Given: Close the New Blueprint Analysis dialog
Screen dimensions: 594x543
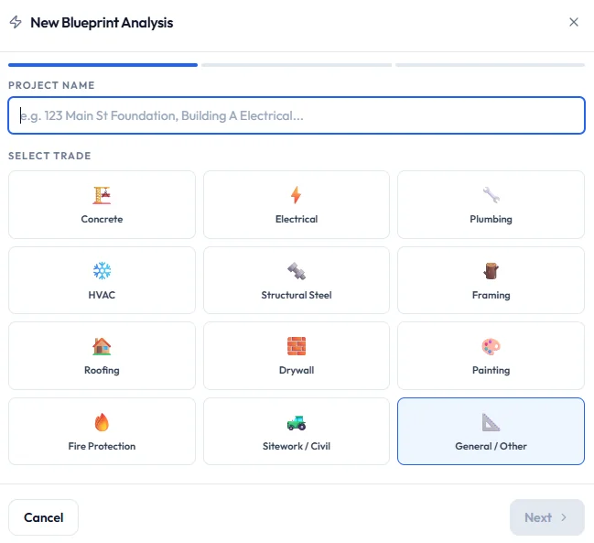Looking at the screenshot, I should pyautogui.click(x=574, y=22).
